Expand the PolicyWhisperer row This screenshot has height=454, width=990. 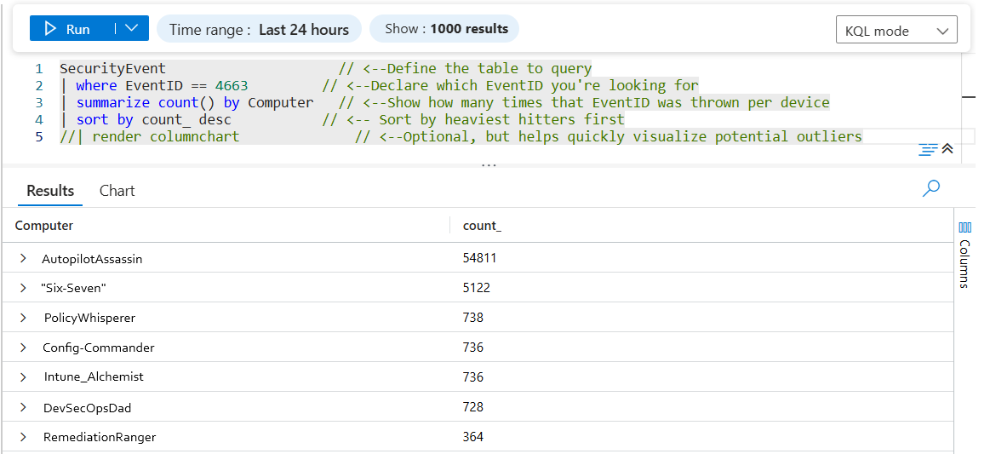(24, 318)
